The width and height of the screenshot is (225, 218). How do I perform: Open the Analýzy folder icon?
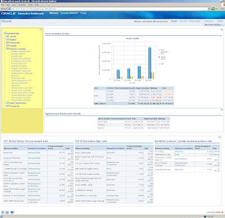tap(7, 39)
